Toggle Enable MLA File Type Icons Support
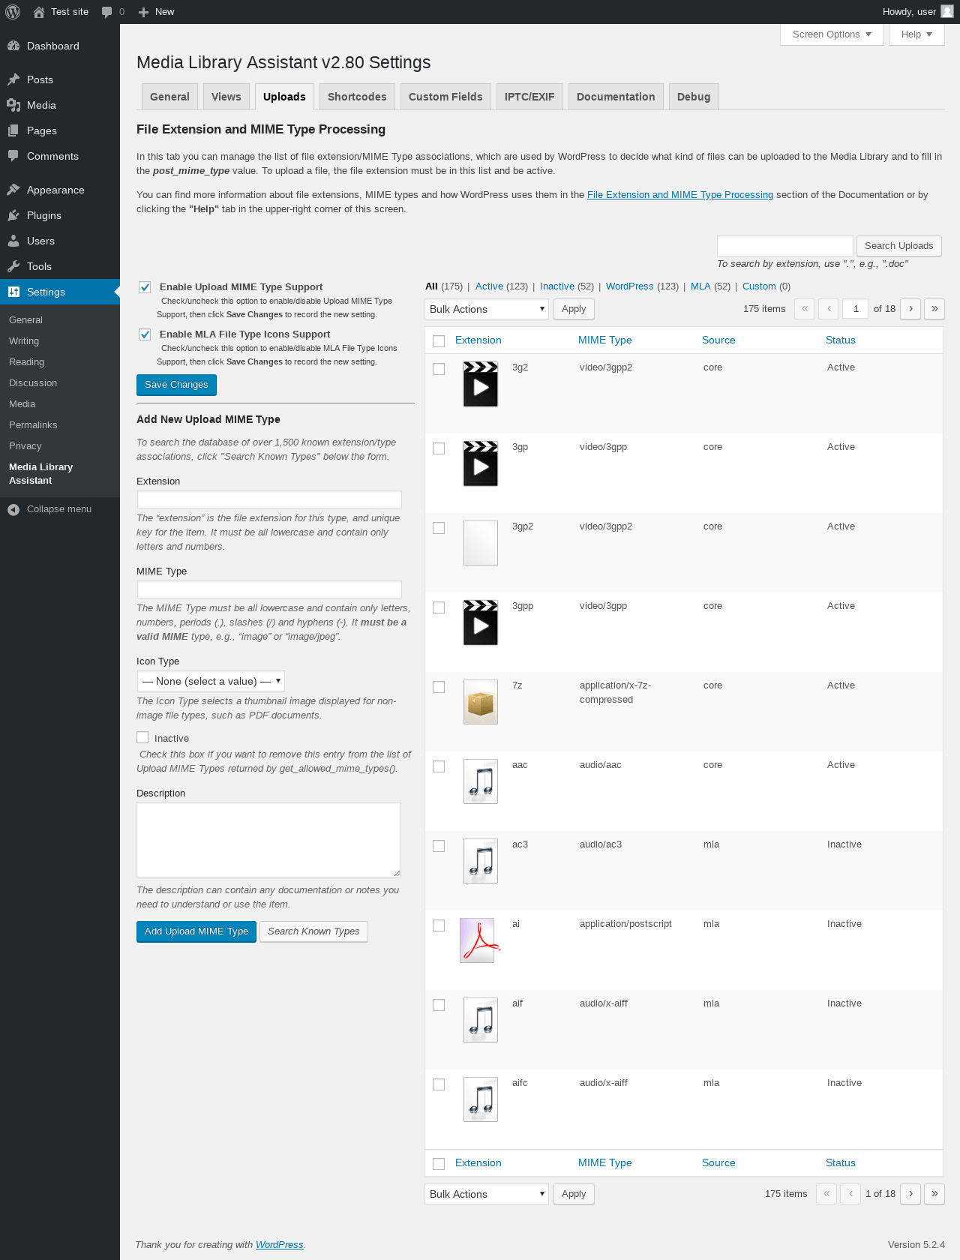The image size is (960, 1260). pos(145,334)
